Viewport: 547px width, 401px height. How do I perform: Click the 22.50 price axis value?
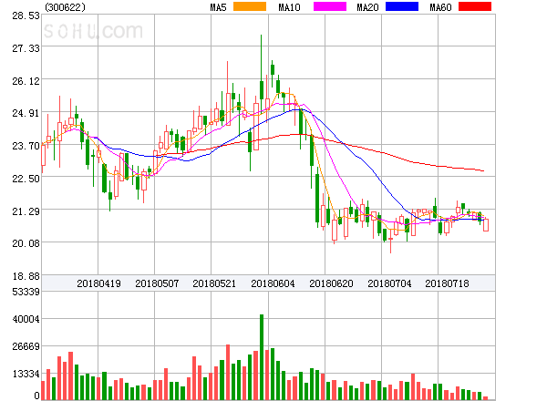point(26,179)
